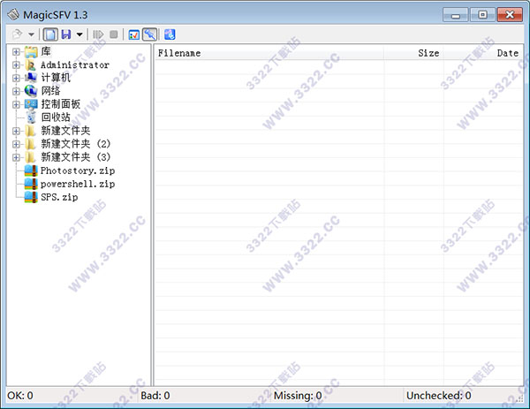
Task: Select the 网络 tree item label
Action: 50,91
